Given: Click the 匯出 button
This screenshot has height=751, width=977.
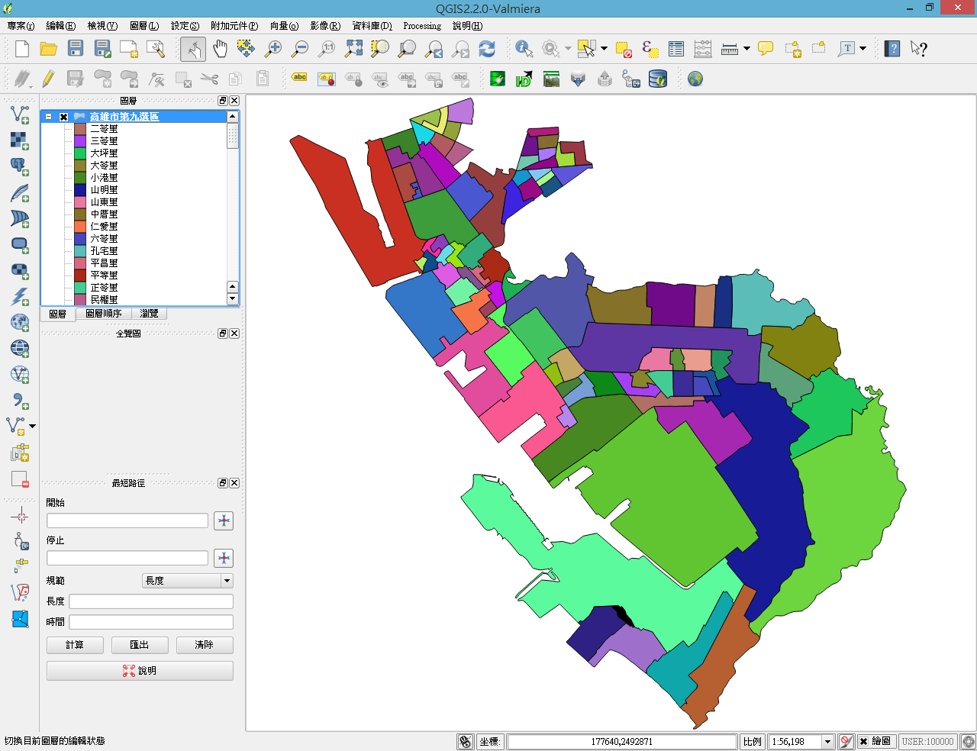Looking at the screenshot, I should [140, 645].
